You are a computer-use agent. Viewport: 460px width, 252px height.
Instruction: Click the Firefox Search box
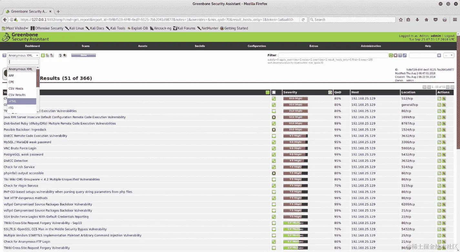(352, 20)
